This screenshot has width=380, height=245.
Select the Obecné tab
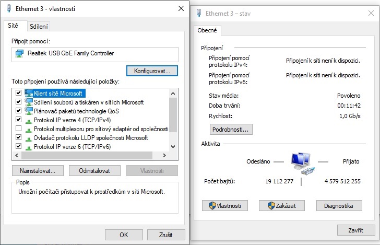pyautogui.click(x=207, y=30)
